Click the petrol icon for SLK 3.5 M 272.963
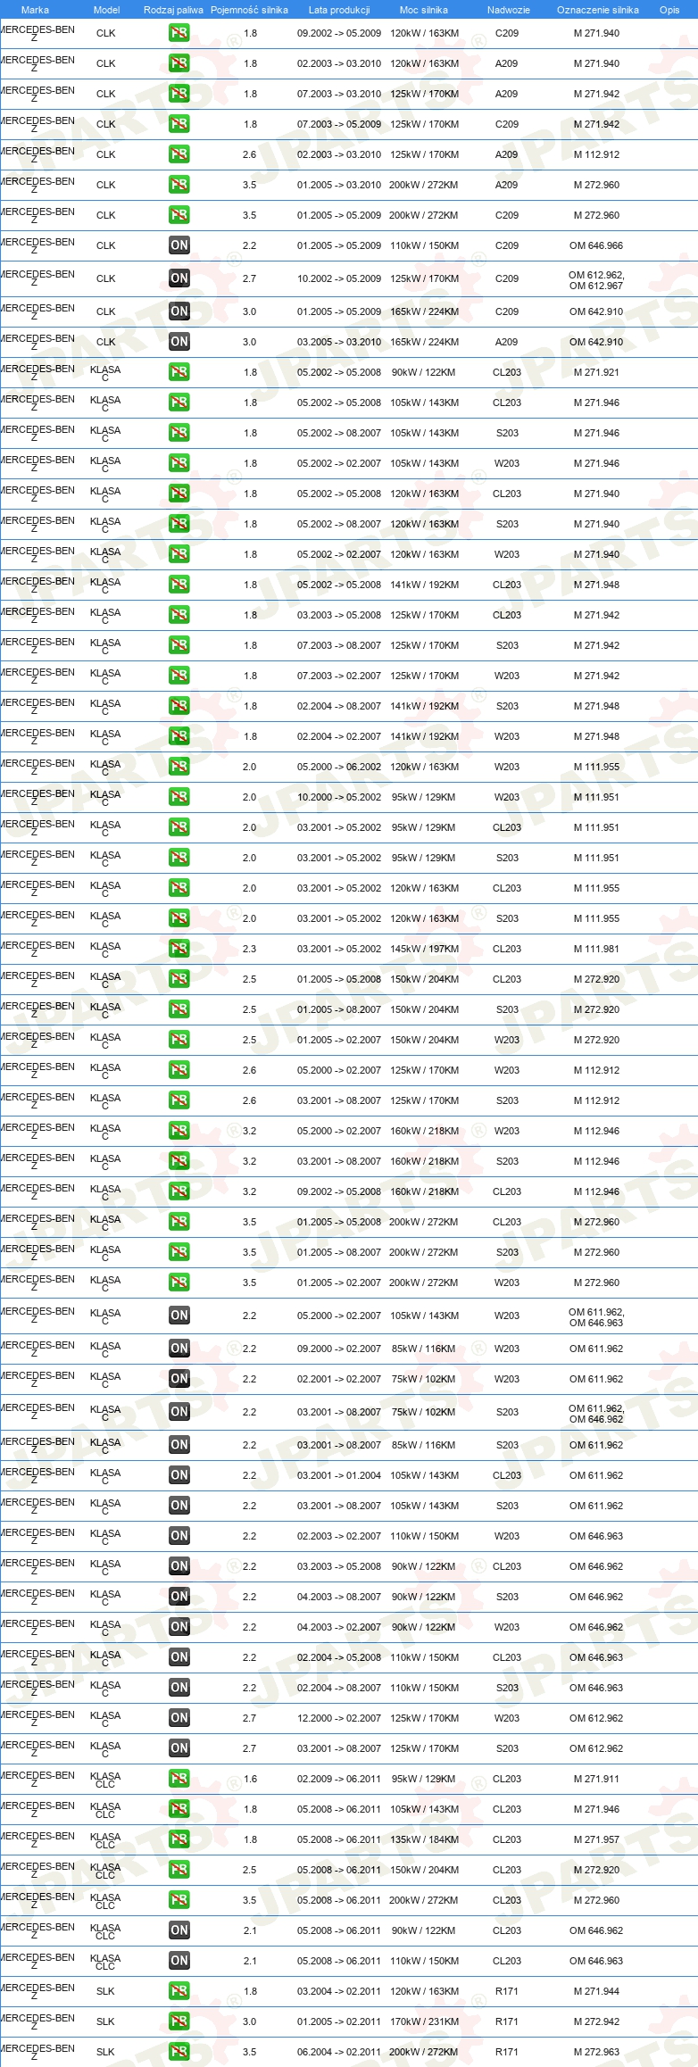This screenshot has height=2067, width=698. (179, 2052)
